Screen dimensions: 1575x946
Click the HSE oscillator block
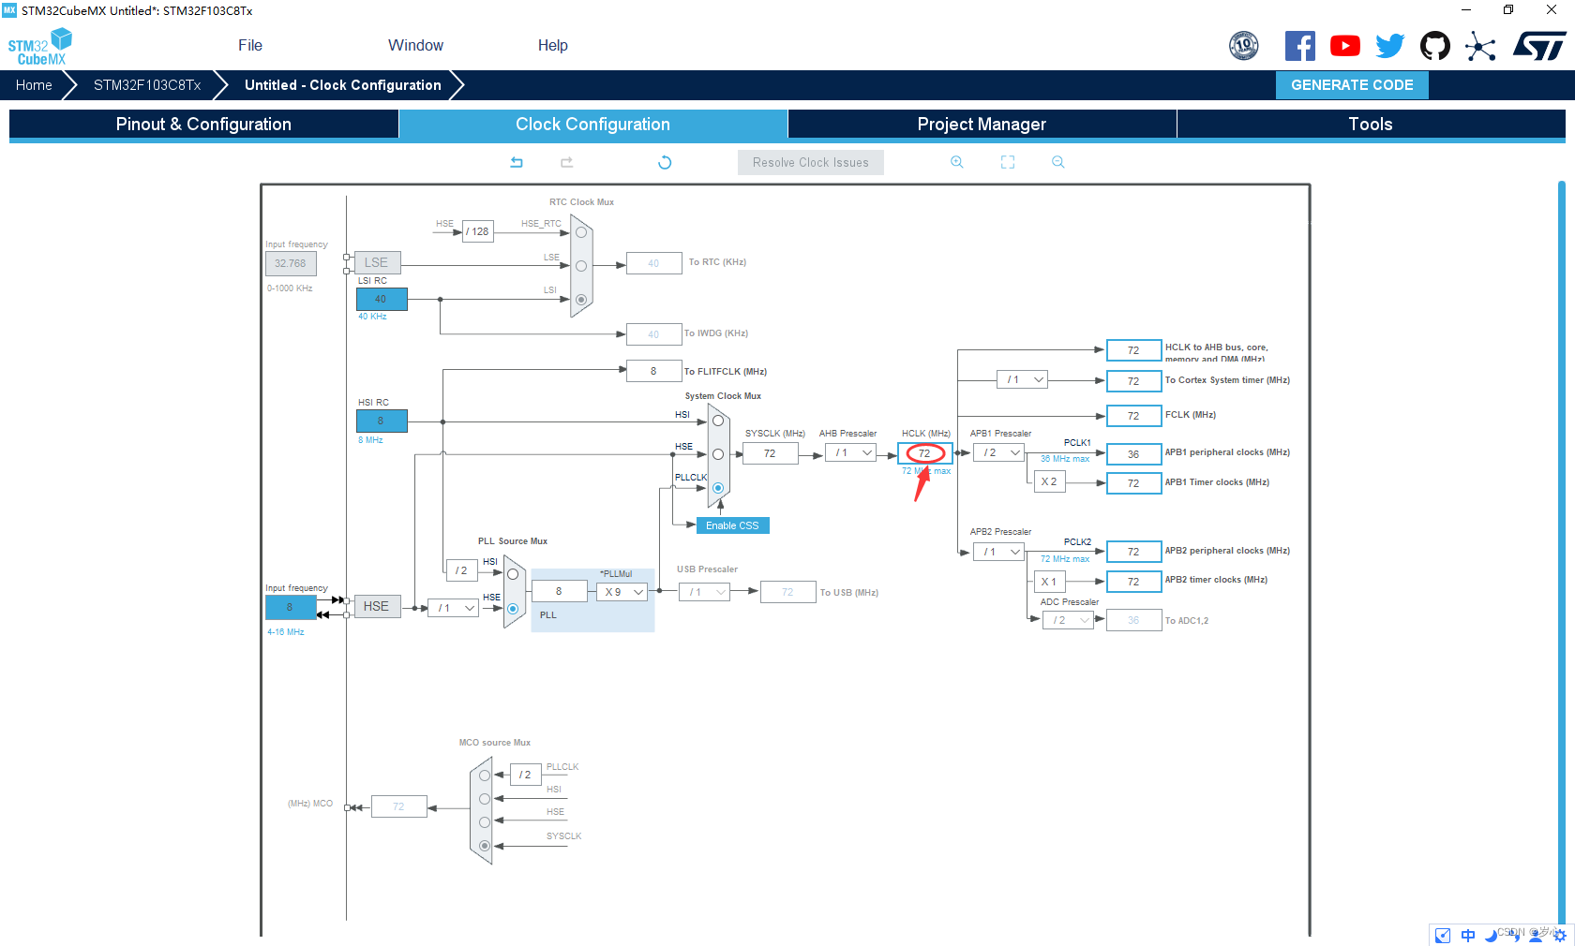[x=378, y=606]
